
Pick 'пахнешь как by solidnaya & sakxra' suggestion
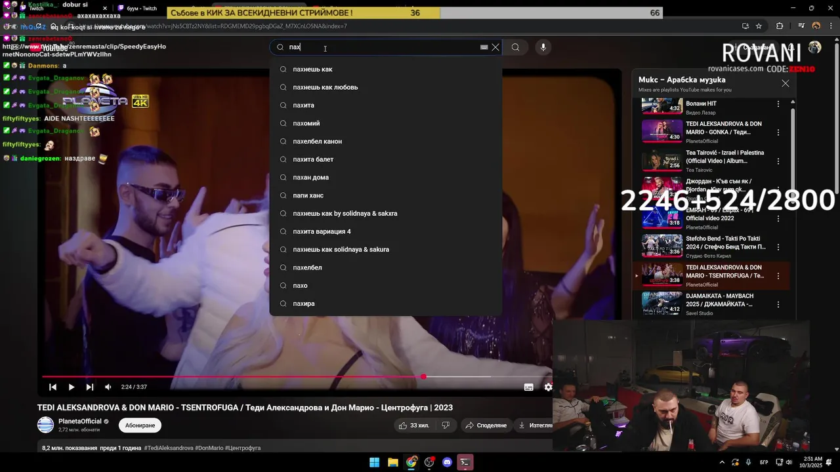click(386, 214)
